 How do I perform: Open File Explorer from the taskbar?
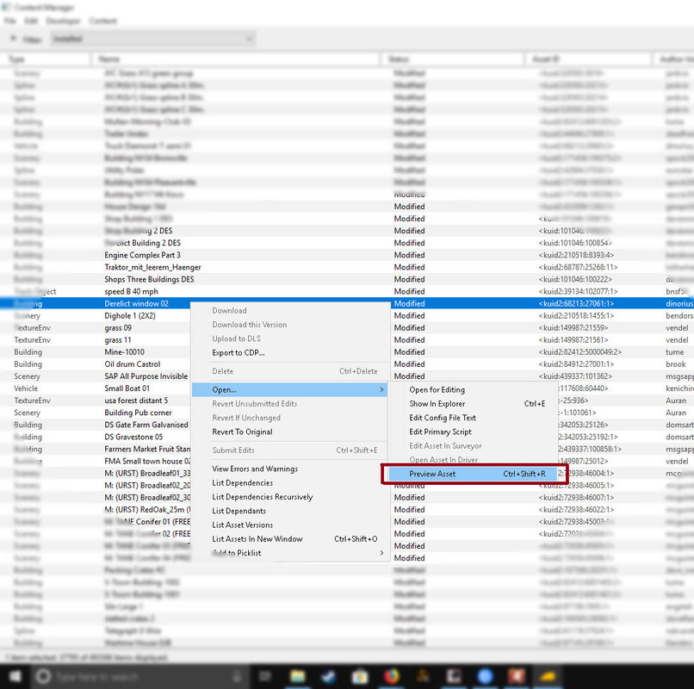pyautogui.click(x=297, y=677)
